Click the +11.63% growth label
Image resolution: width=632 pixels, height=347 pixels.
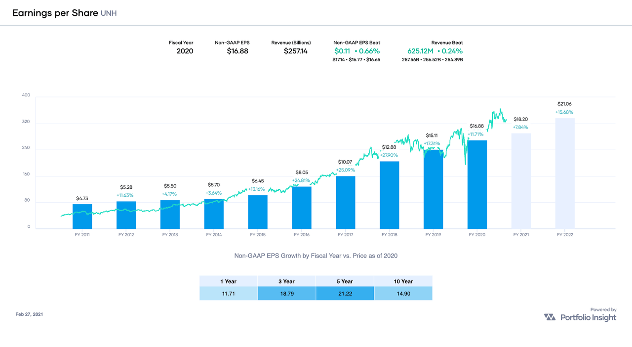(126, 195)
